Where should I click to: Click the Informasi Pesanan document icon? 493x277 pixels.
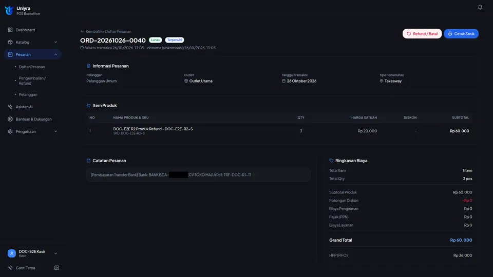tap(88, 66)
